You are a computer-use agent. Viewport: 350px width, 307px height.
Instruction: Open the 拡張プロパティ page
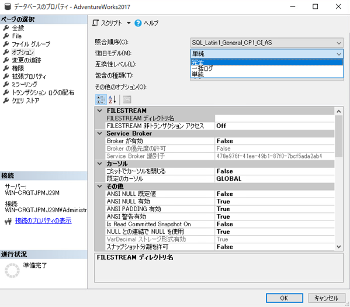pyautogui.click(x=29, y=76)
